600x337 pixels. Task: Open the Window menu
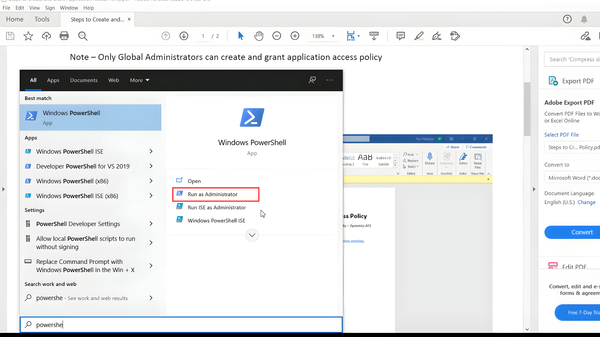[x=69, y=8]
